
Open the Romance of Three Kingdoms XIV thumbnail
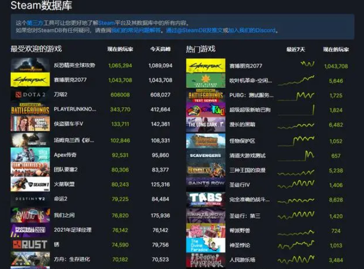click(206, 170)
